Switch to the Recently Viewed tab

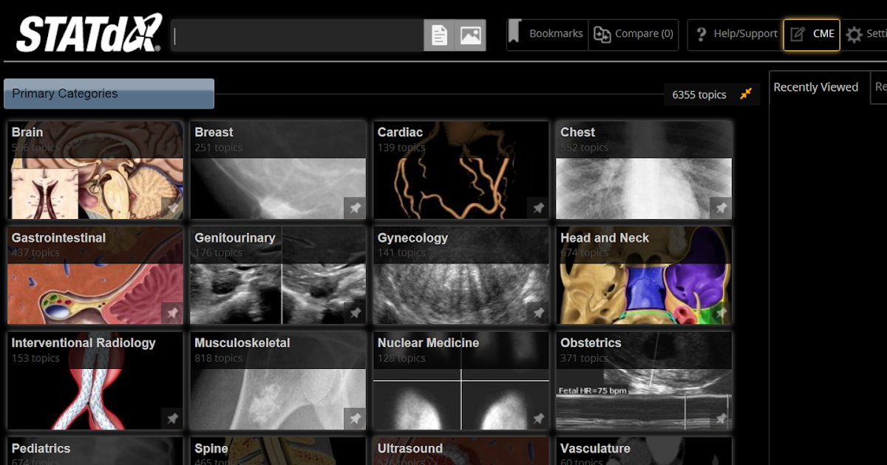click(816, 86)
